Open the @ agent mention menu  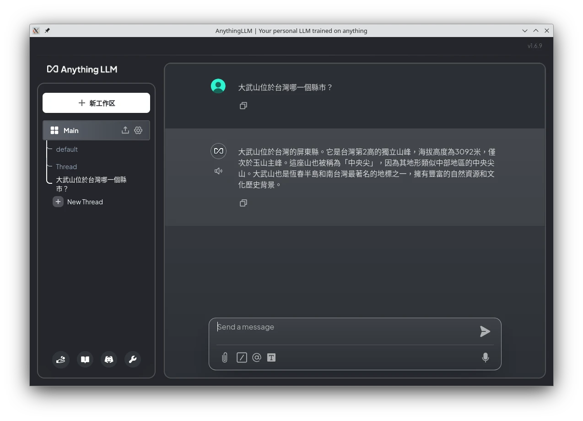point(257,357)
